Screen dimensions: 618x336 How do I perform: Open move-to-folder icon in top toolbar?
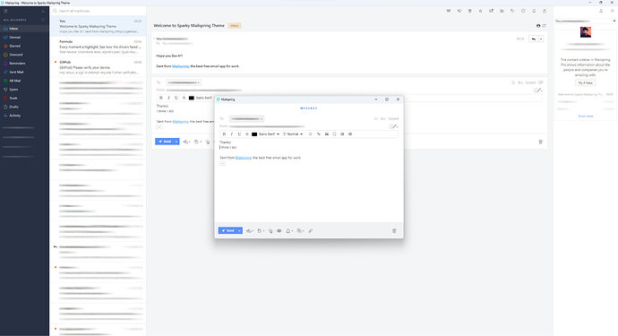click(x=502, y=11)
